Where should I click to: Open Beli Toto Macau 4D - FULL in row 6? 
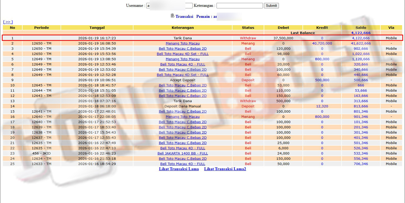coord(182,64)
